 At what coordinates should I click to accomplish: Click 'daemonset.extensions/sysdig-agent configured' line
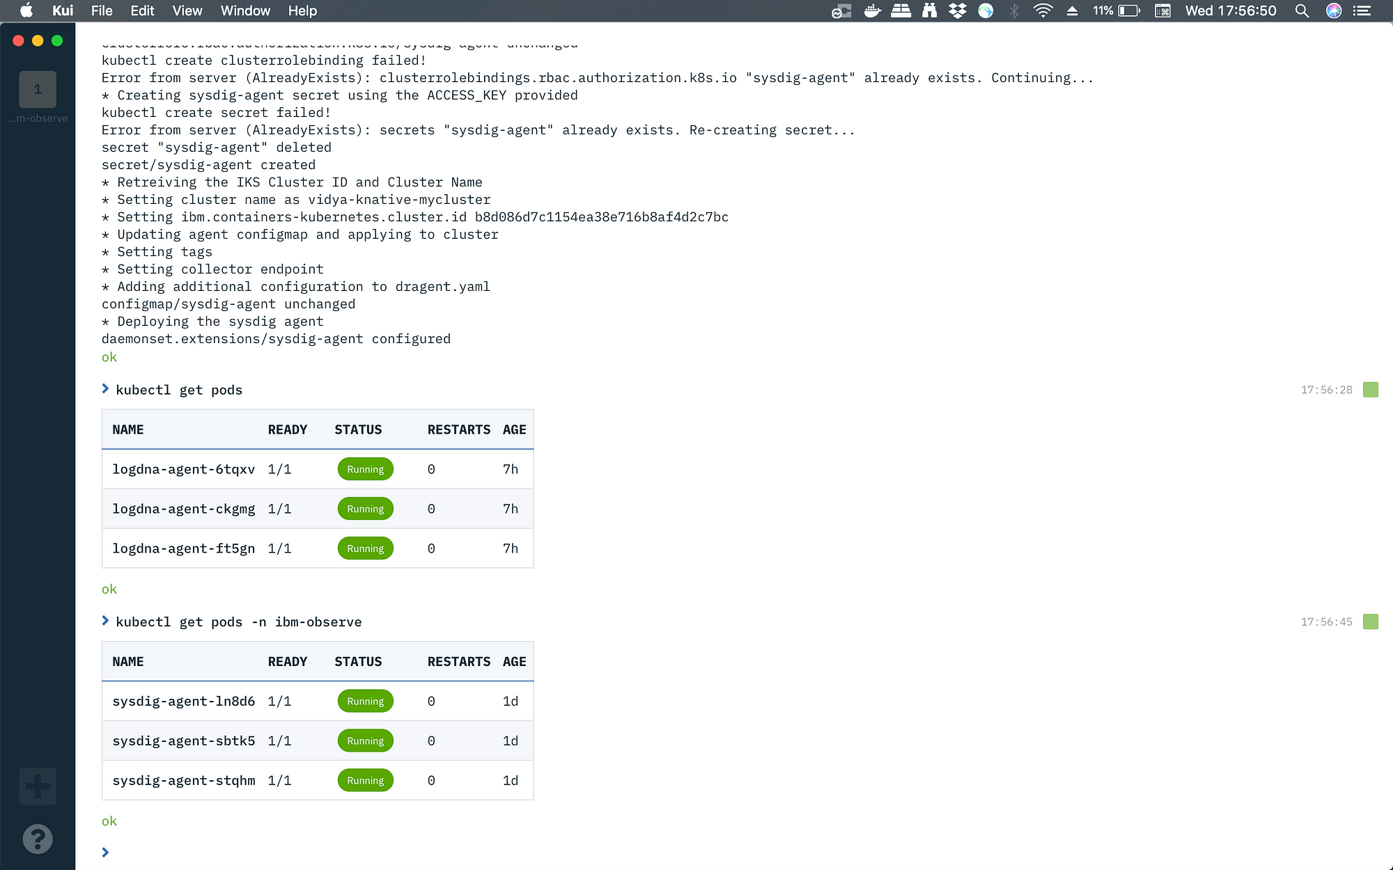[x=276, y=339]
